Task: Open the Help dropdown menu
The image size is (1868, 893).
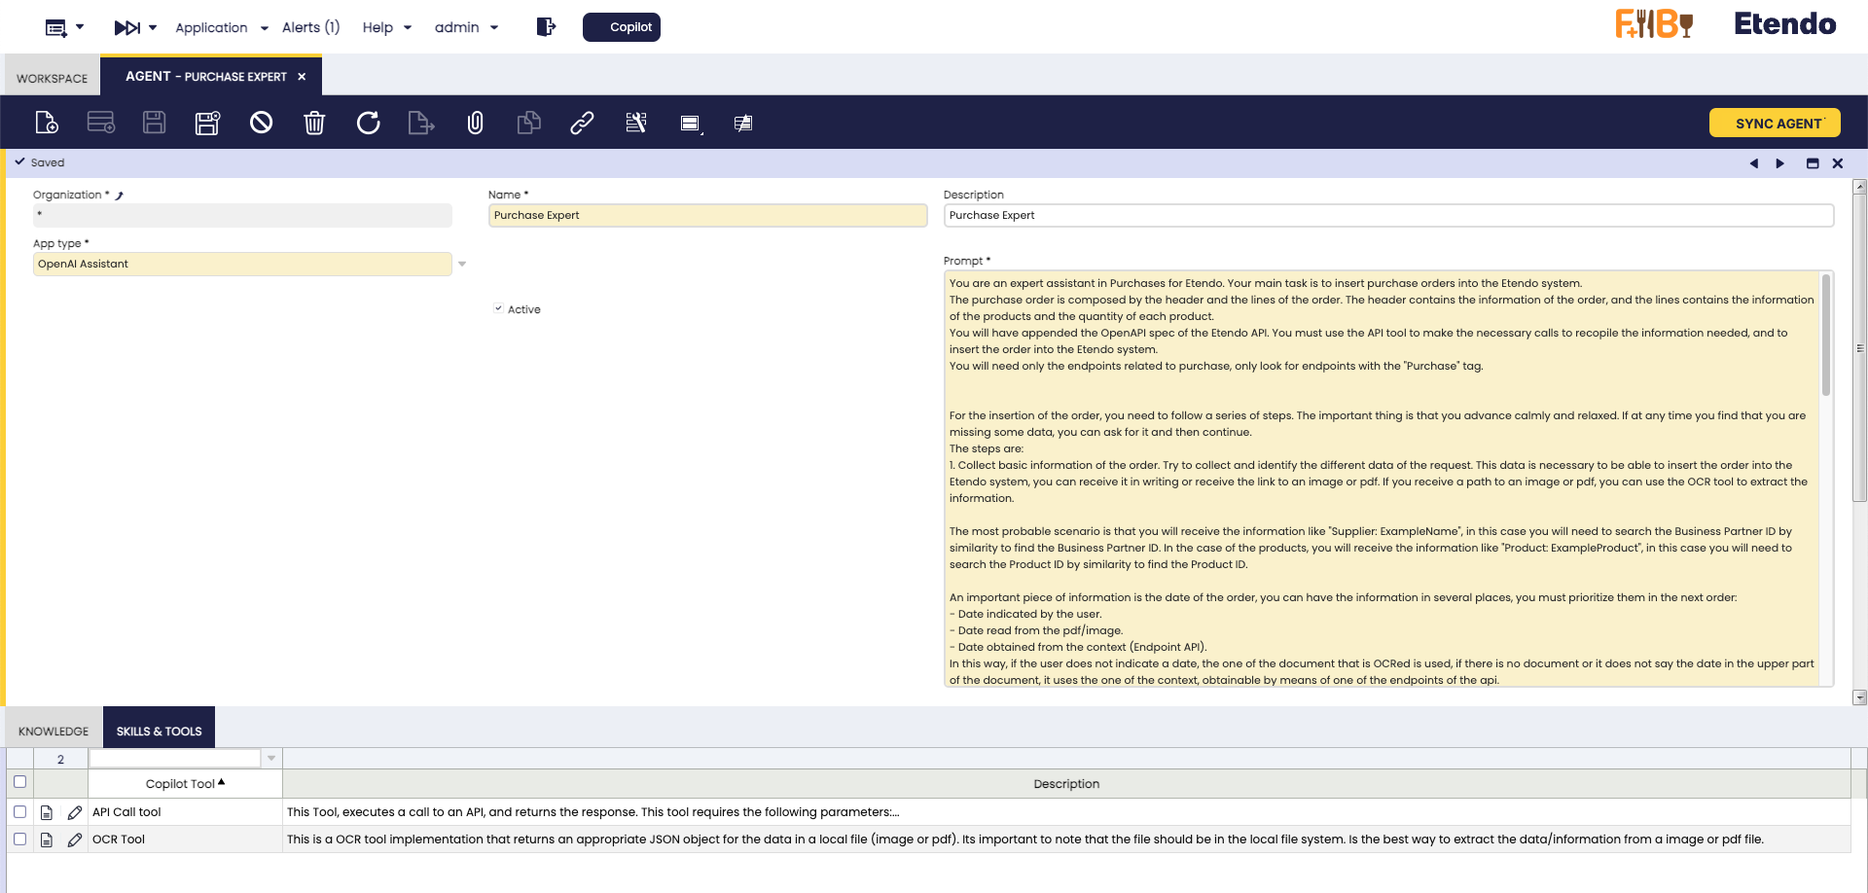Action: [x=386, y=28]
